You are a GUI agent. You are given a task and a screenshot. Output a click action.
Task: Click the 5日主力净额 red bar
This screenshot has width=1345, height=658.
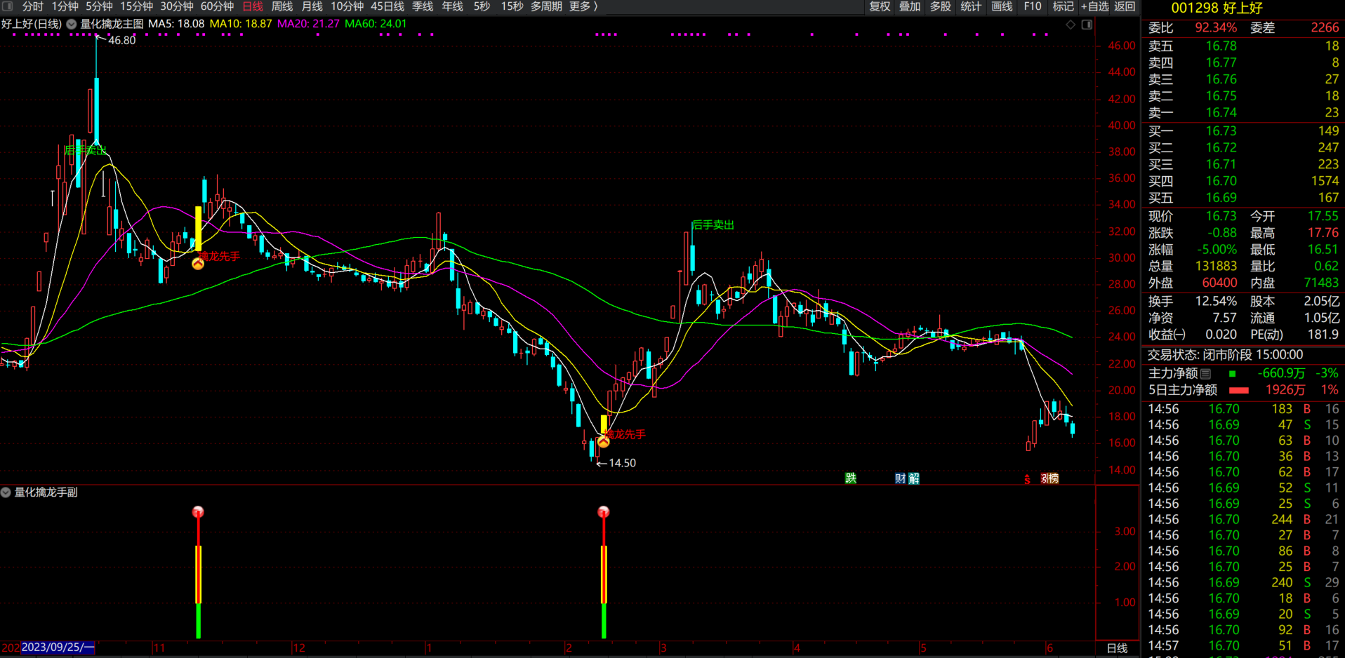coord(1239,391)
